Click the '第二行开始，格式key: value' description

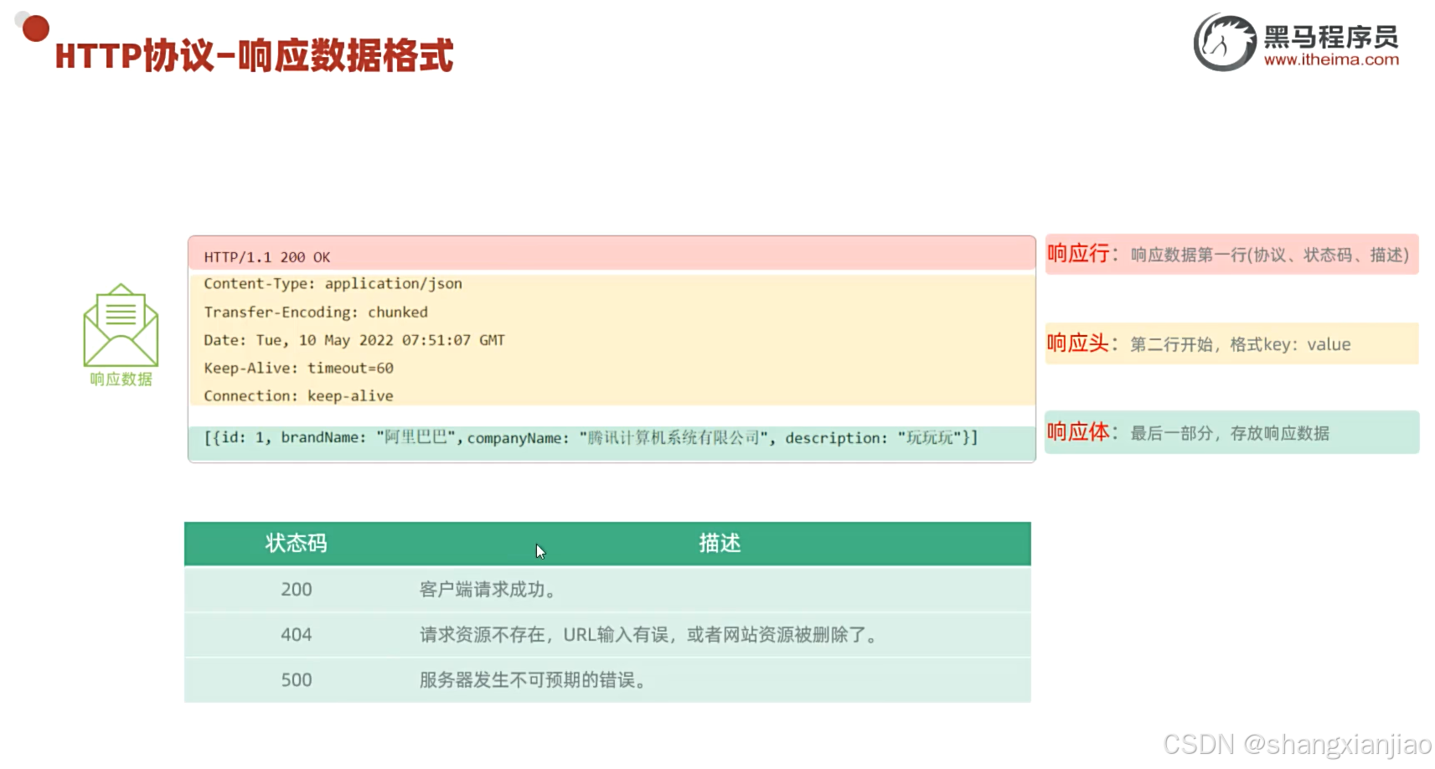tap(1241, 344)
